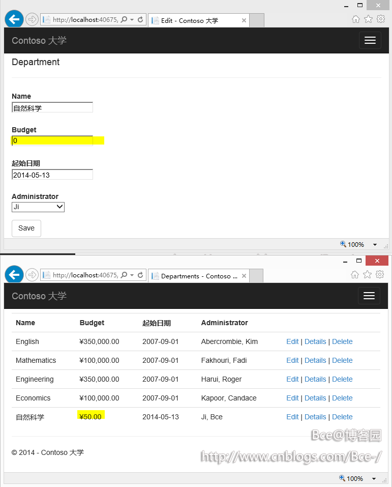Click 'Contoso 大学' brand link on Edit page
This screenshot has width=392, height=487.
click(x=39, y=41)
